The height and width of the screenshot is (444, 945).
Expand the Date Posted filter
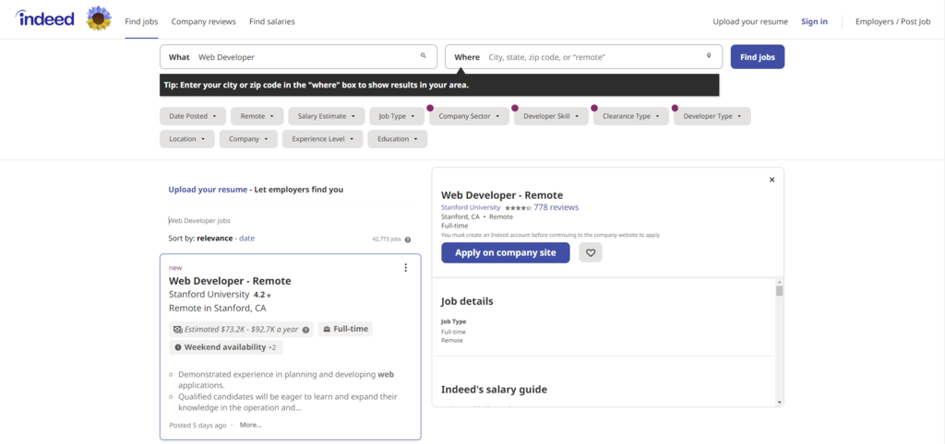pyautogui.click(x=193, y=116)
